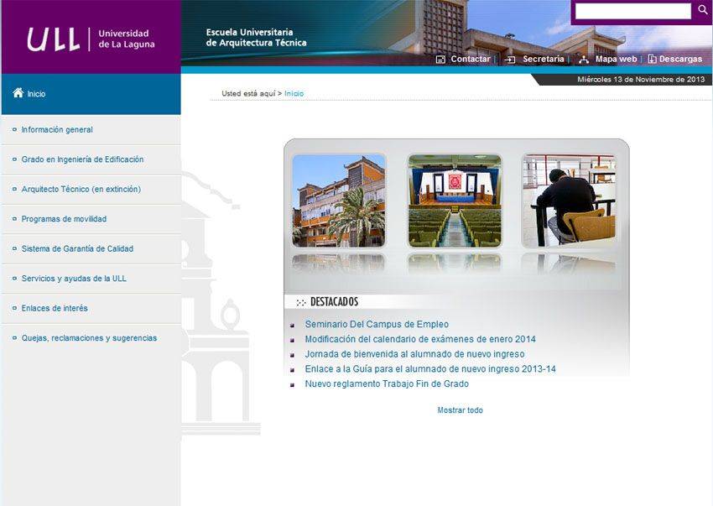Click inside the search text field
The image size is (713, 506).
632,11
